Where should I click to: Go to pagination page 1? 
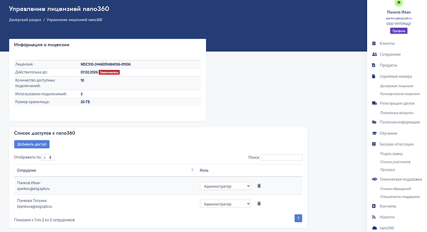click(x=298, y=218)
